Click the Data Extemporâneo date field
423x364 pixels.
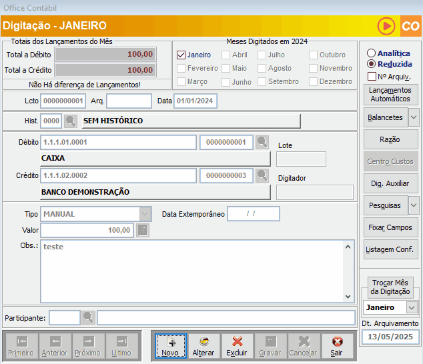[254, 214]
